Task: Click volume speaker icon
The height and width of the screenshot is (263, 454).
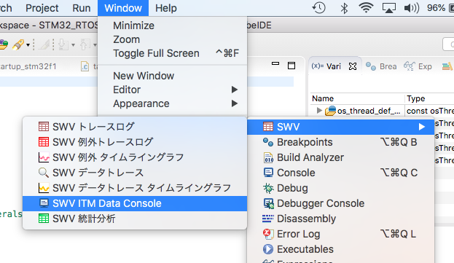Action: [x=412, y=8]
